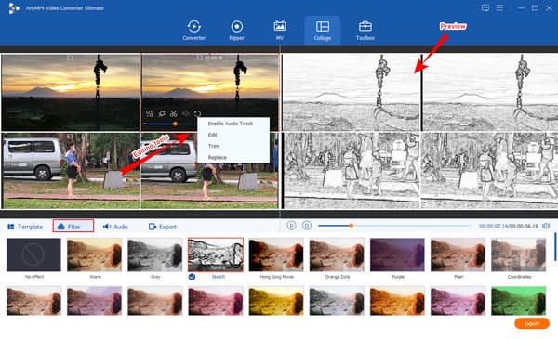
Task: Click the magic wand edit icon on the clip
Action: (162, 113)
